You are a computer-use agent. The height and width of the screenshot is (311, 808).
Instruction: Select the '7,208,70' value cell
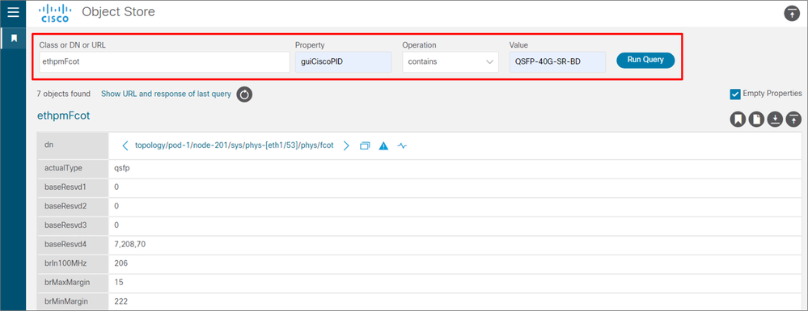point(130,244)
